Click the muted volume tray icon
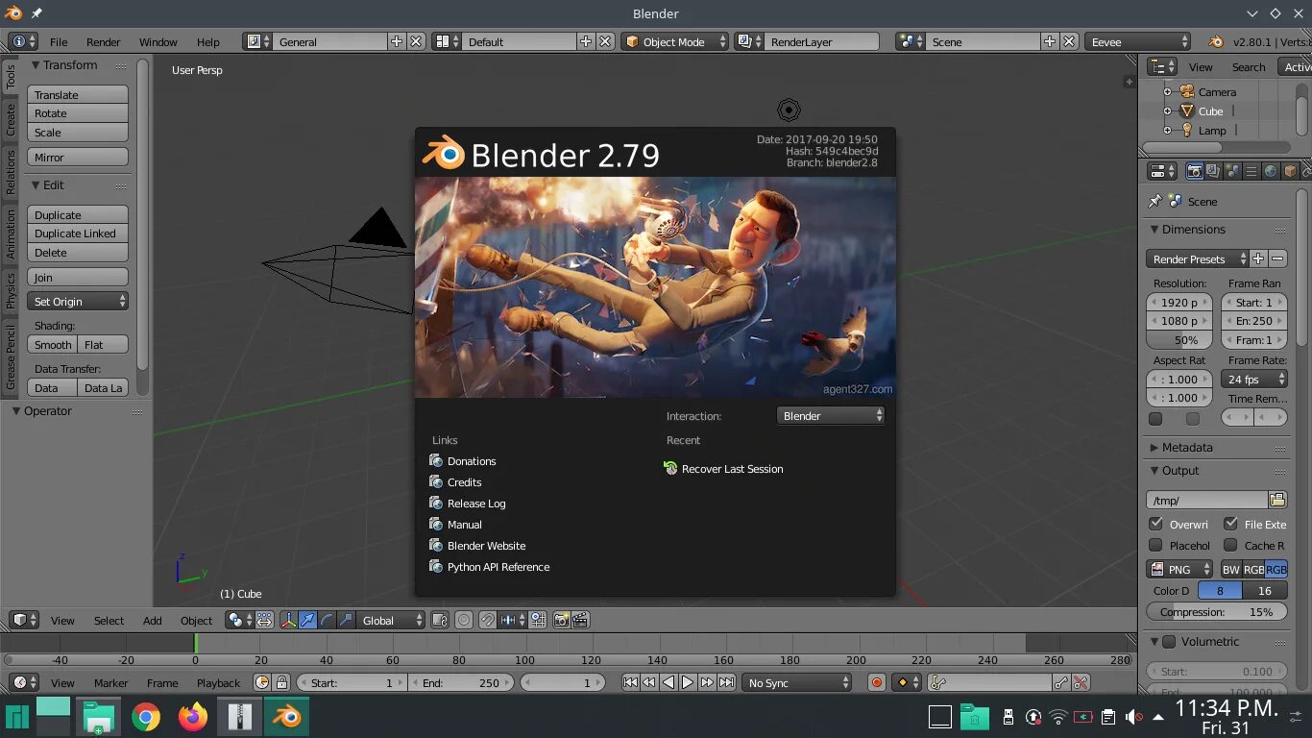 pos(1133,717)
